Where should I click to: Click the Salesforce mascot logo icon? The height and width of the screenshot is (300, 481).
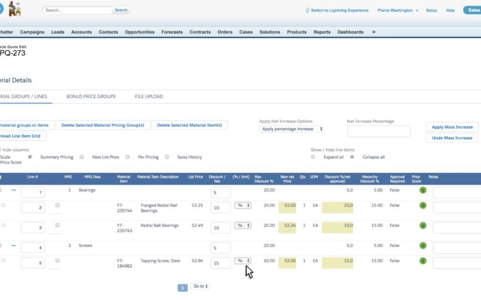(x=14, y=8)
